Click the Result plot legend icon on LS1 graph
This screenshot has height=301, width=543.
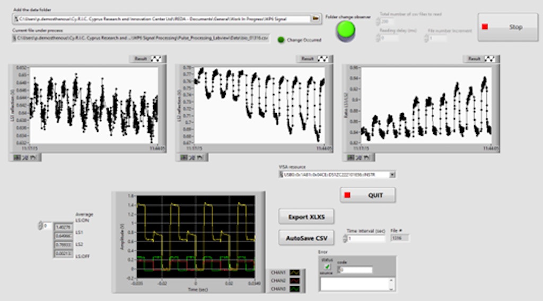(x=156, y=59)
